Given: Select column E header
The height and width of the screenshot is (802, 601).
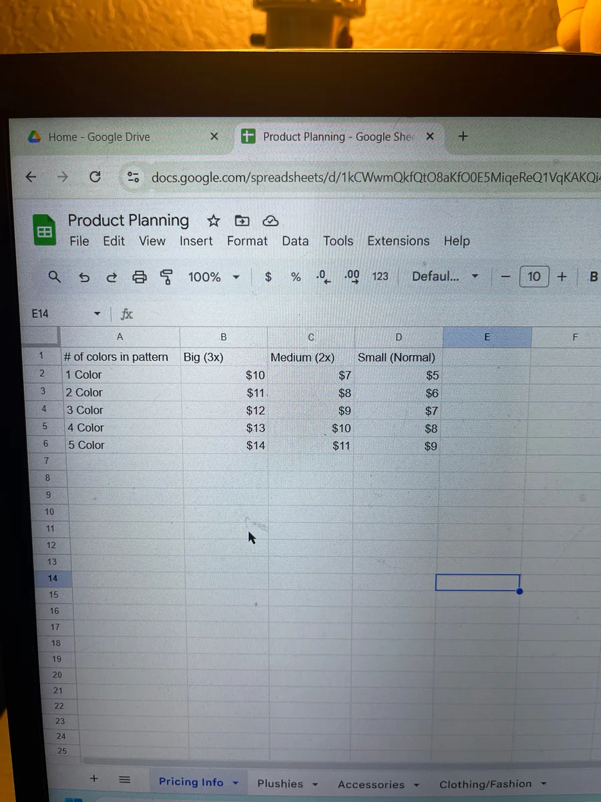Looking at the screenshot, I should tap(487, 338).
